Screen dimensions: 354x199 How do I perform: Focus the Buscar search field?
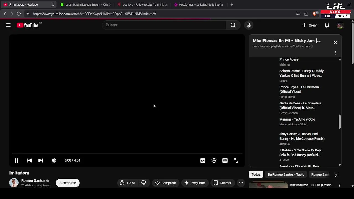164,25
